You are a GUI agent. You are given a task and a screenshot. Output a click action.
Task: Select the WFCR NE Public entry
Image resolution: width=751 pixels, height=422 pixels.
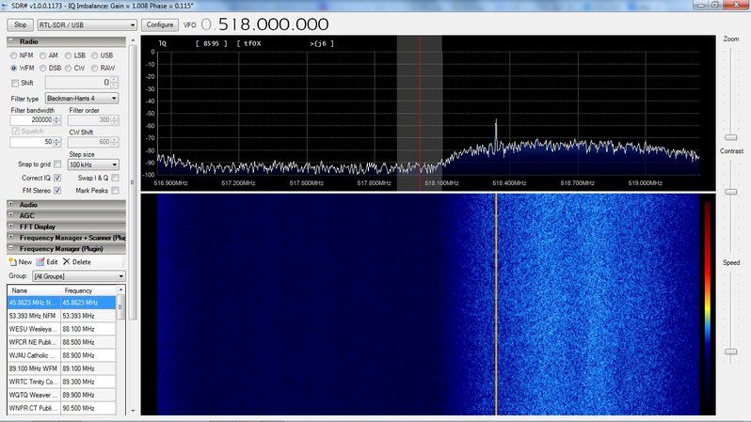(x=61, y=342)
